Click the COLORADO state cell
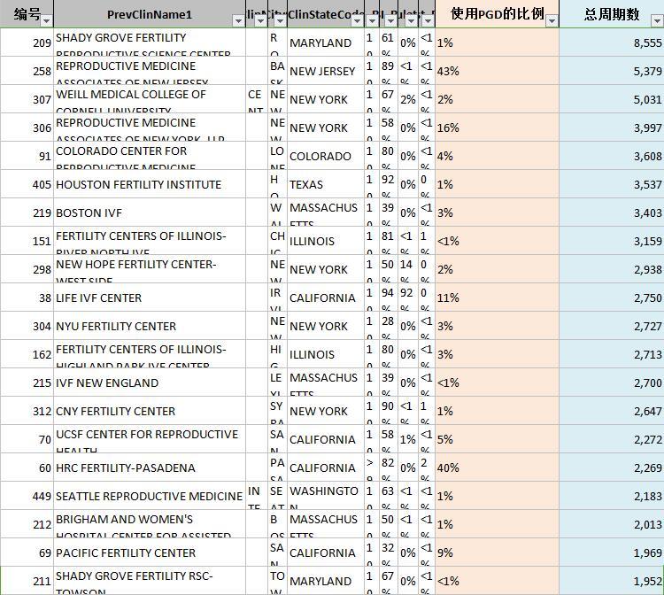Viewport: 664px width, 595px height. 326,156
